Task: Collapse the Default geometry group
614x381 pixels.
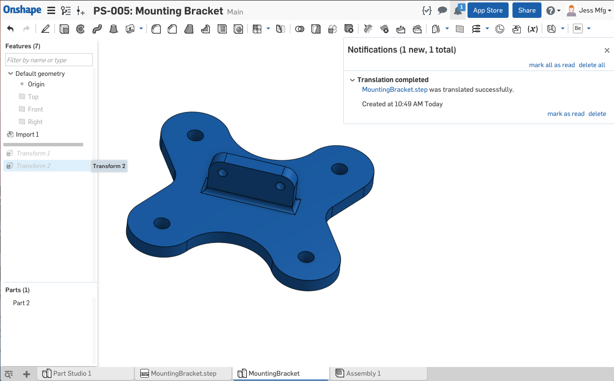Action: click(11, 73)
